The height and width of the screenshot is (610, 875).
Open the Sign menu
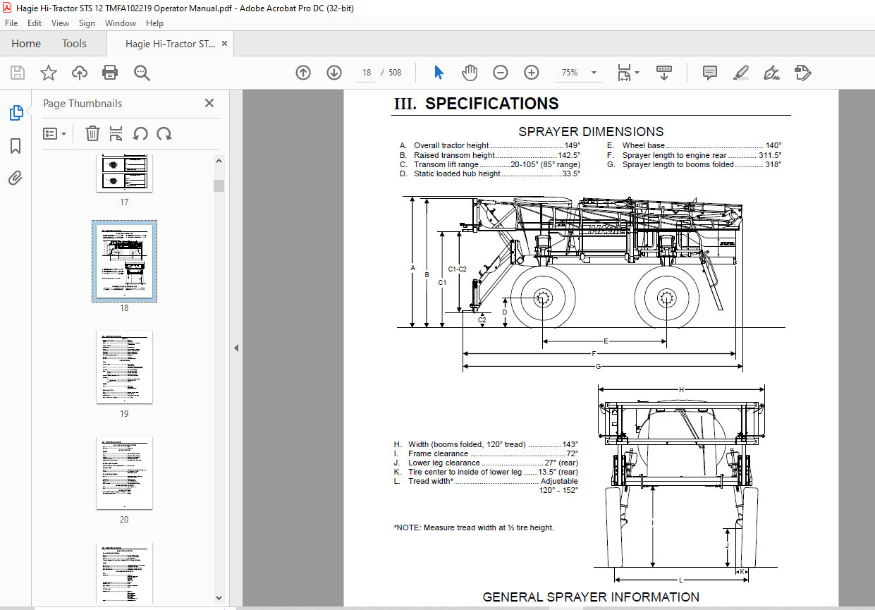[87, 23]
